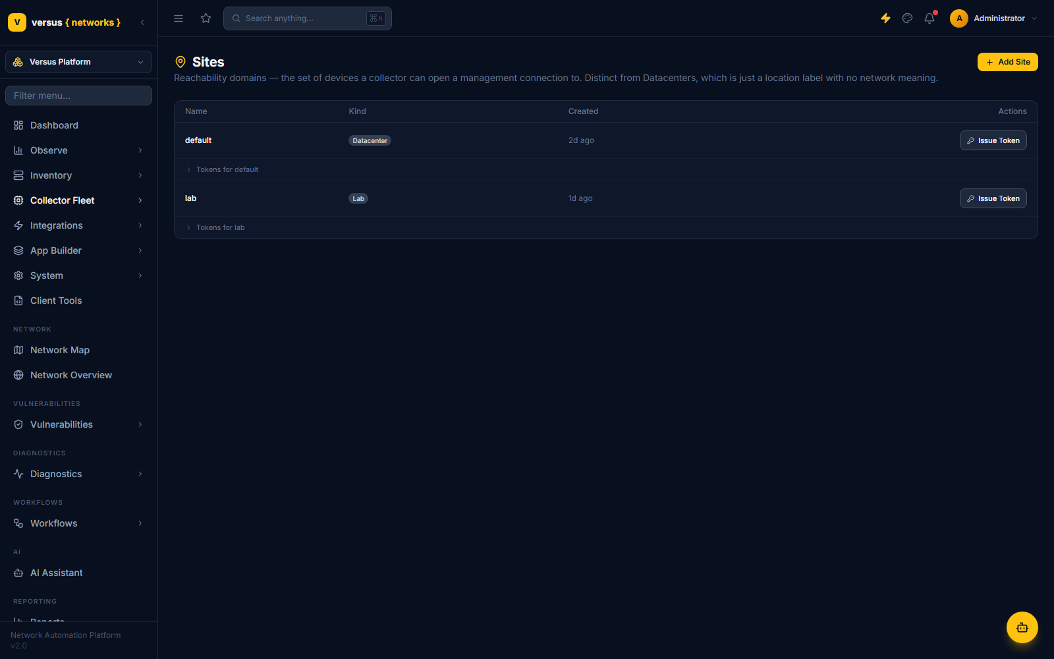Click the Collector Fleet chip icon
Image resolution: width=1054 pixels, height=659 pixels.
[18, 200]
